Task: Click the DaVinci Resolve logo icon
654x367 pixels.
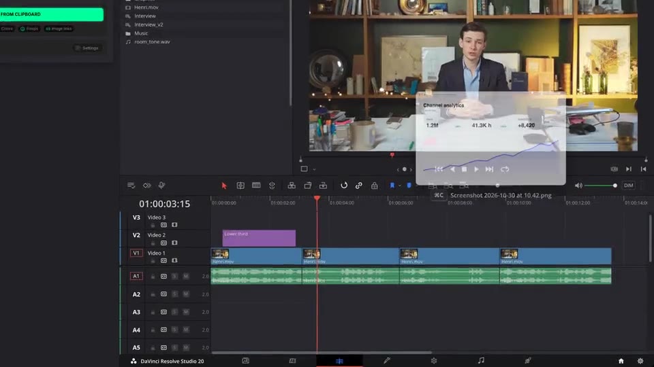Action: point(134,361)
